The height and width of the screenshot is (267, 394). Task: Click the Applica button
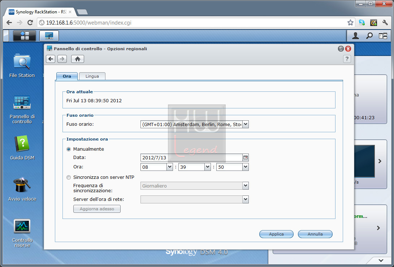pos(276,234)
